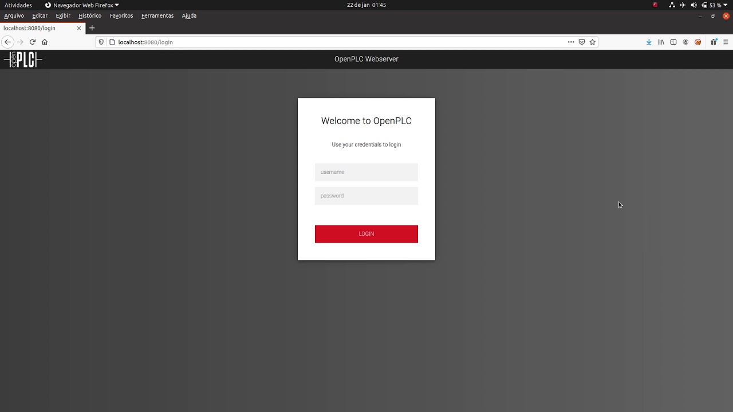Click the browser forward arrow

click(20, 42)
